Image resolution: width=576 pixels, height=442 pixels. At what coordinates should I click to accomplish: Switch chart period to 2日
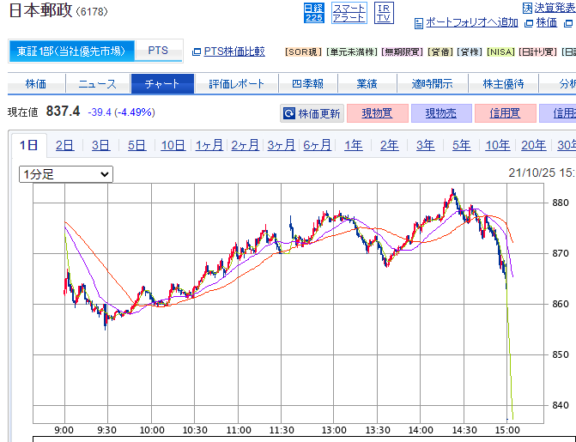pyautogui.click(x=64, y=146)
